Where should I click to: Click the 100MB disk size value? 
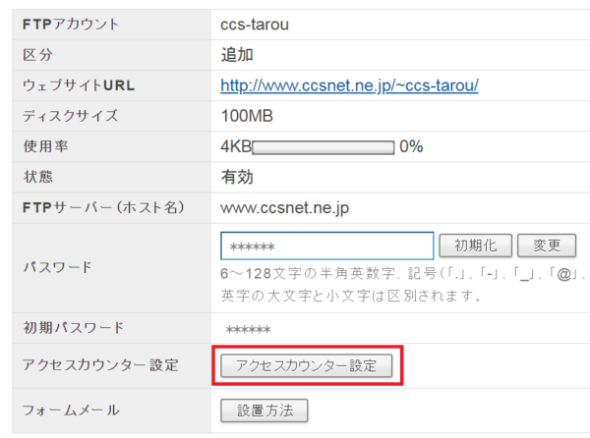pos(247,116)
